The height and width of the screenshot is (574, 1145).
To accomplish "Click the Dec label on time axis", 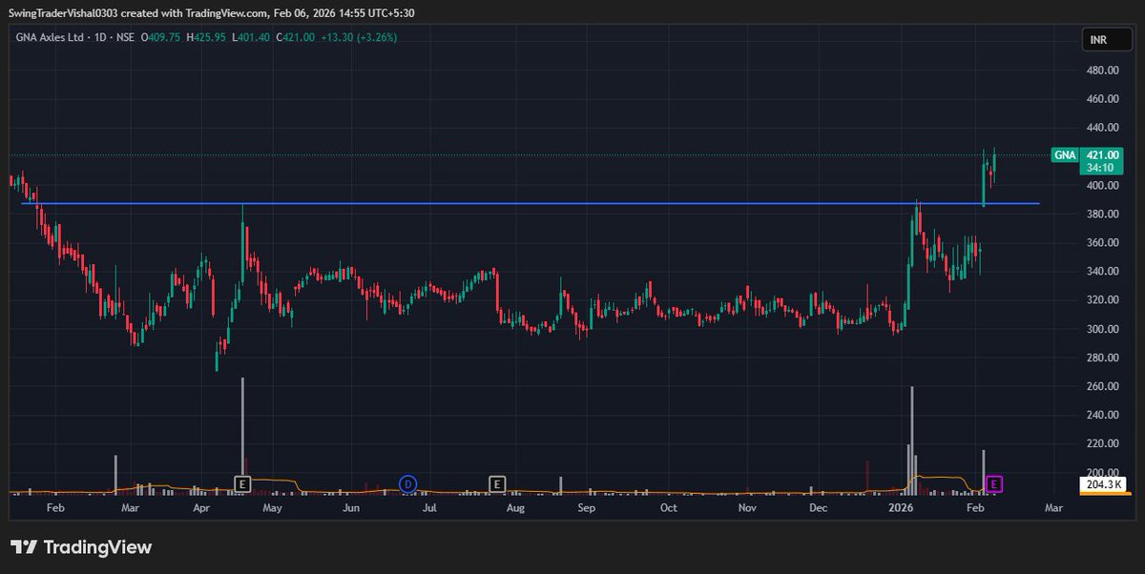I will [x=818, y=509].
